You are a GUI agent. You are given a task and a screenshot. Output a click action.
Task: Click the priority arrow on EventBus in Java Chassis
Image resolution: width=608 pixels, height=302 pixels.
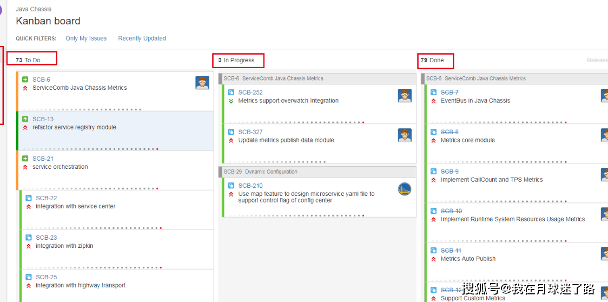[434, 101]
